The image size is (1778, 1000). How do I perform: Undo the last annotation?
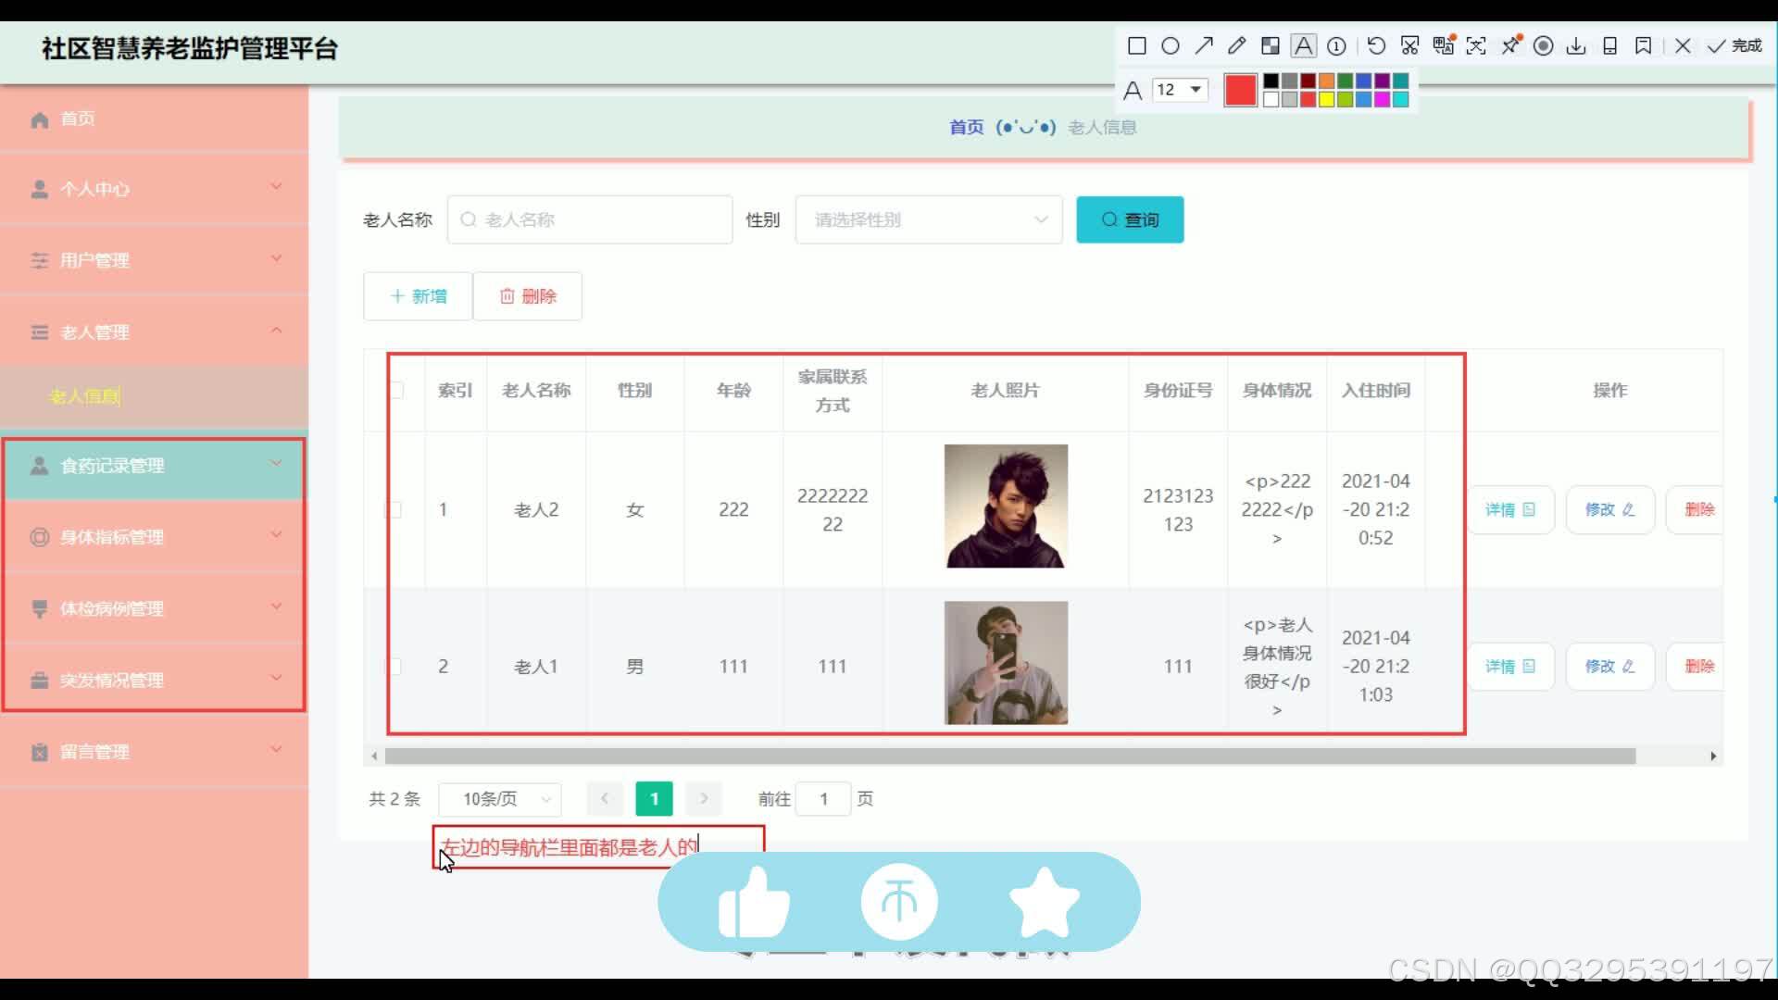1376,45
